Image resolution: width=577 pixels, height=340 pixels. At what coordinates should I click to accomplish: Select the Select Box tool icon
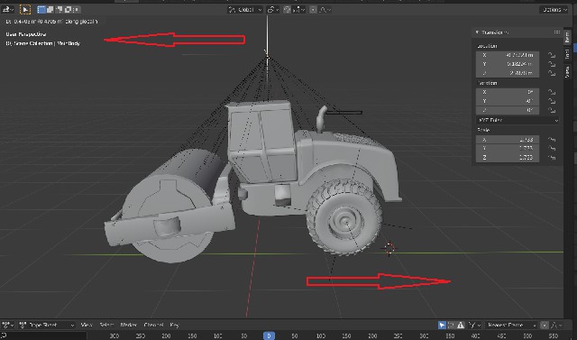coord(25,9)
